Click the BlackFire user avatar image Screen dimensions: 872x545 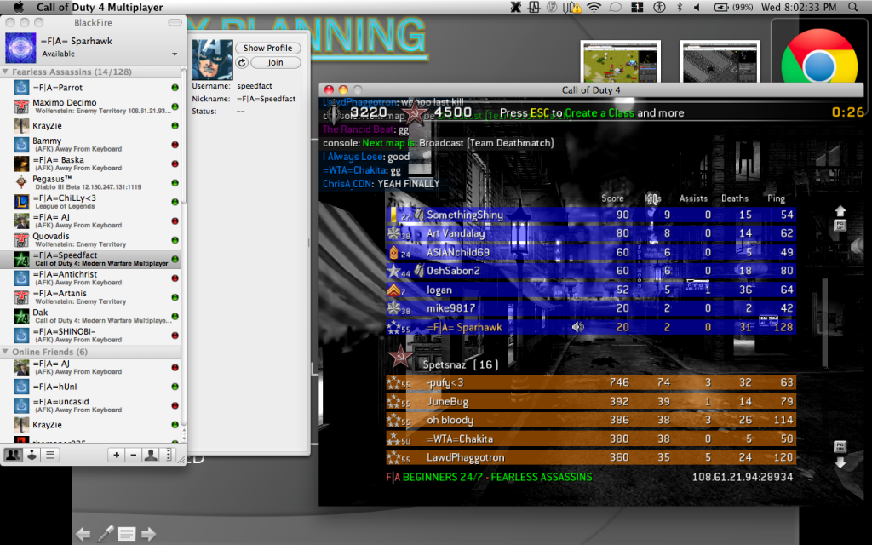(x=20, y=48)
